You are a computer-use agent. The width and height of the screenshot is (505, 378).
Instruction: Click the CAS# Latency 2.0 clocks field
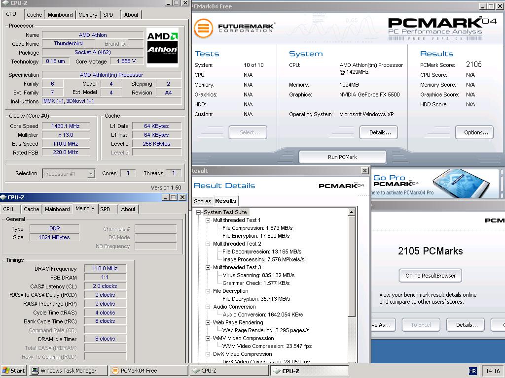click(105, 286)
